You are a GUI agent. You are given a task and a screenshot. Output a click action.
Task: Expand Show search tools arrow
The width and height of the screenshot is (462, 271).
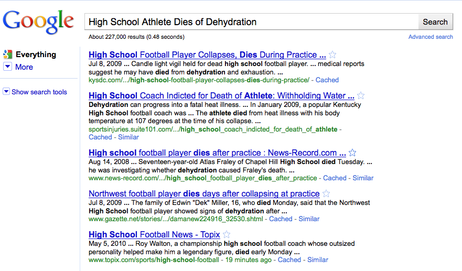[6, 92]
